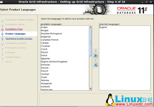Select Bulgarian in the list
Image resolution: width=154 pixels, height=107 pixels.
coord(65,37)
